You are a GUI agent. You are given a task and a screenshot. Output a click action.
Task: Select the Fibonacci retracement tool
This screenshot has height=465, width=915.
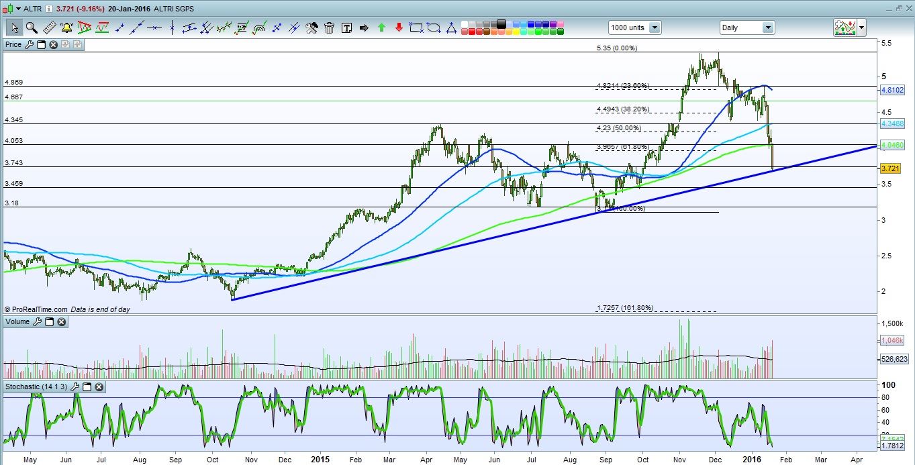coord(242,28)
